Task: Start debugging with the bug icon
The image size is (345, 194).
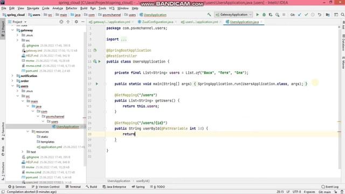Action: [264, 15]
